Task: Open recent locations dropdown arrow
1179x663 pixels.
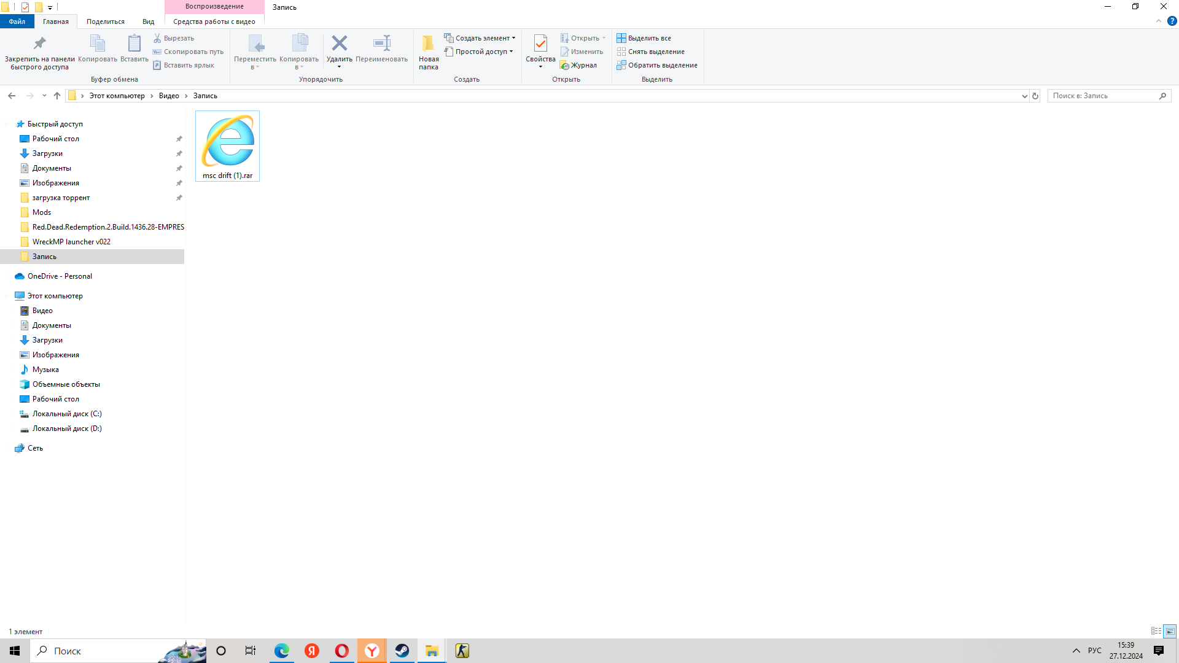Action: point(44,96)
